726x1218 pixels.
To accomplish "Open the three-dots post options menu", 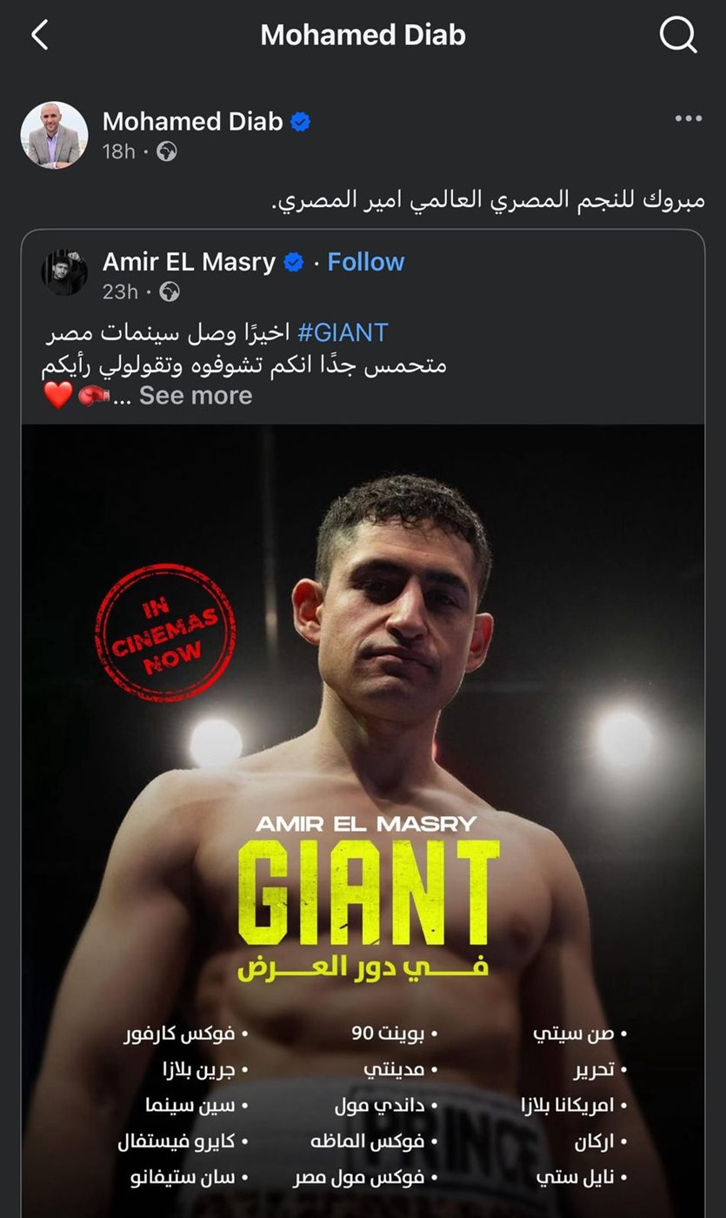I will point(688,119).
